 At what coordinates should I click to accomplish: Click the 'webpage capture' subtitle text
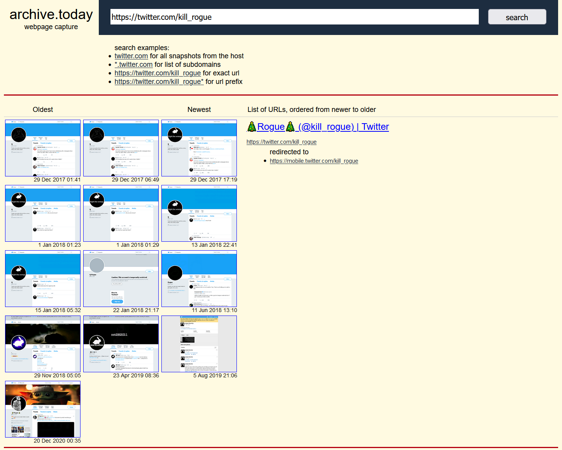[51, 27]
